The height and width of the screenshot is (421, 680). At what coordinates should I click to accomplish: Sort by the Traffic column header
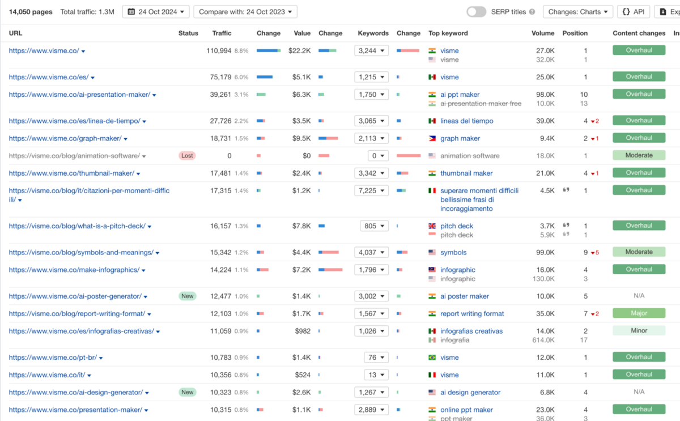(222, 33)
